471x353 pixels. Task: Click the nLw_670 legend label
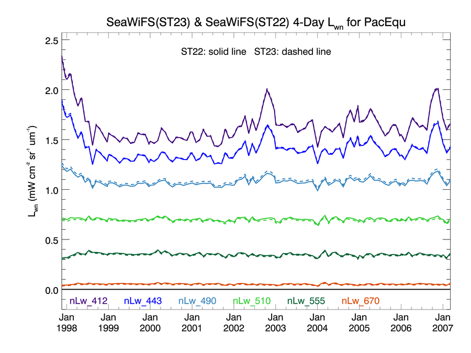coord(361,301)
